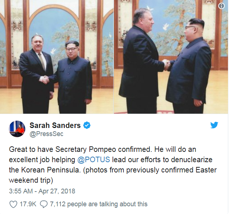
Task: Open the @PressSec handle link
Action: [x=47, y=134]
